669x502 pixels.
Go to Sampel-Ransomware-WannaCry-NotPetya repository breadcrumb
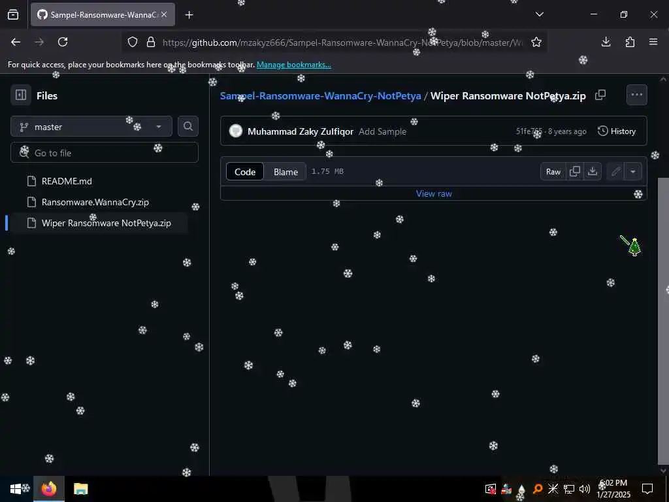click(x=320, y=95)
